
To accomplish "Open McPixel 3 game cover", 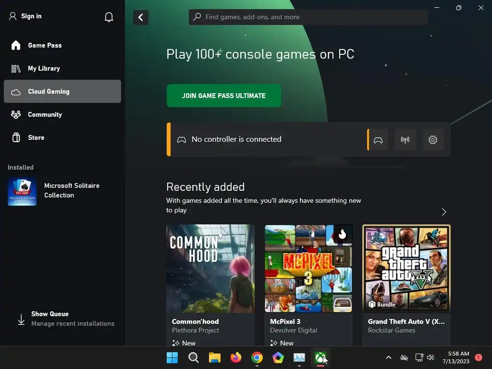I will (308, 268).
